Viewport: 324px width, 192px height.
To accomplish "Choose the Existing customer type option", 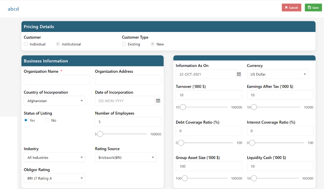I will coord(124,44).
